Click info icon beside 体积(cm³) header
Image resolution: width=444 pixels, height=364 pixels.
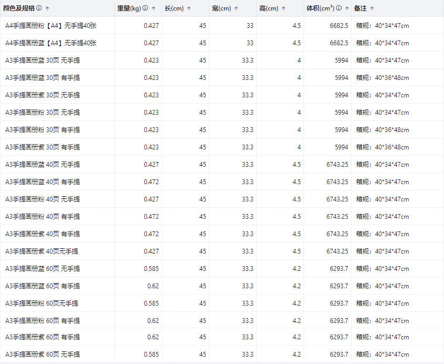[x=339, y=8]
